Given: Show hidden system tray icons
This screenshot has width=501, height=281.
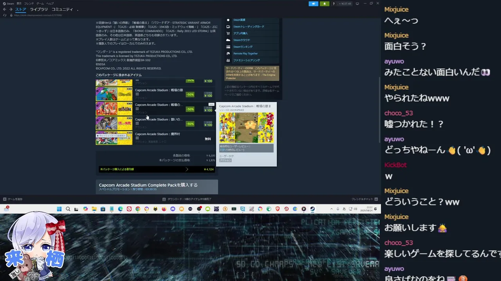Looking at the screenshot, I should (332, 209).
